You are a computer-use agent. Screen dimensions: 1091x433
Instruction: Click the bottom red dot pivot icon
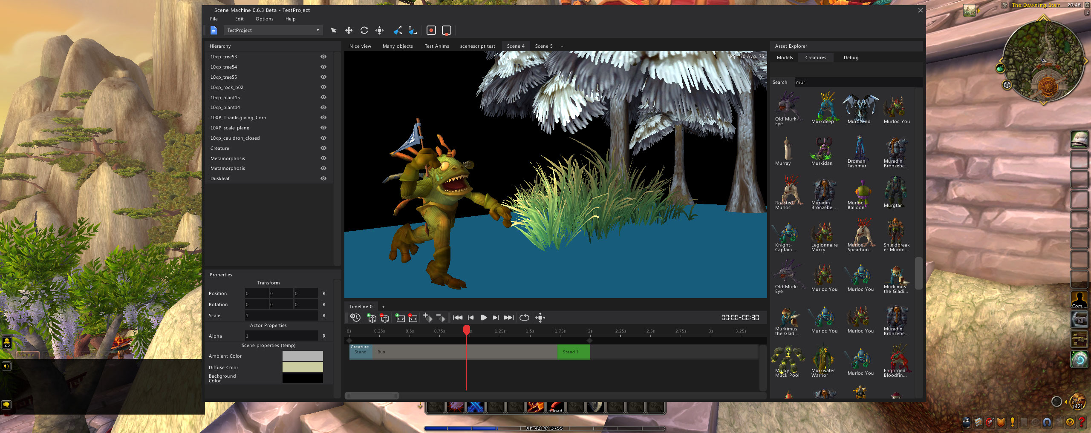[446, 30]
